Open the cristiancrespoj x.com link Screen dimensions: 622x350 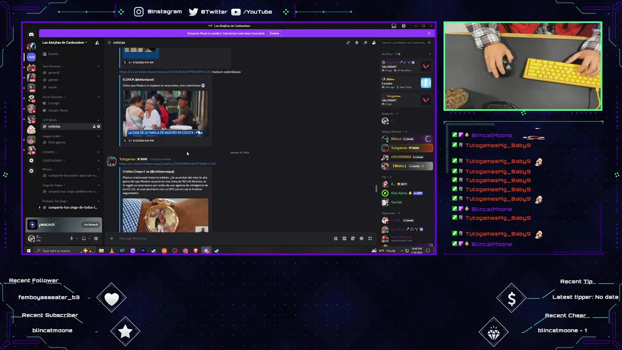pos(168,164)
